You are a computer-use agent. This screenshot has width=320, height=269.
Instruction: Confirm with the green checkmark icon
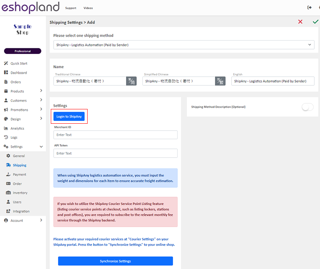tap(316, 22)
